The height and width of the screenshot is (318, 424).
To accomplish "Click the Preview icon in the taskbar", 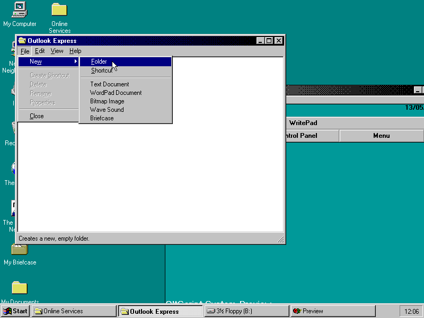I will coord(332,311).
